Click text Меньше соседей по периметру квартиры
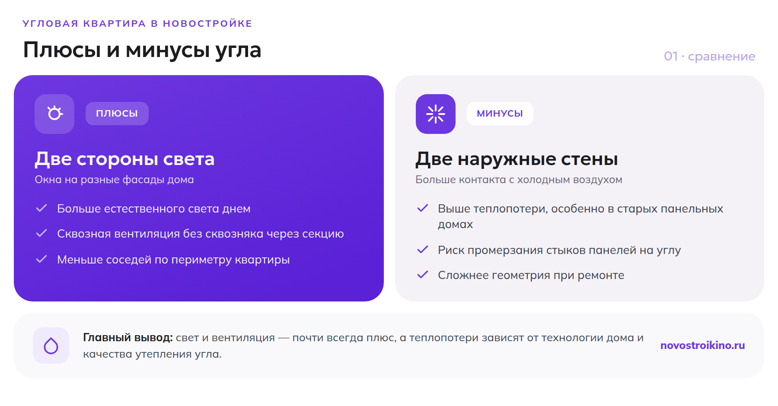Screen dimensions: 778x406 pyautogui.click(x=173, y=260)
